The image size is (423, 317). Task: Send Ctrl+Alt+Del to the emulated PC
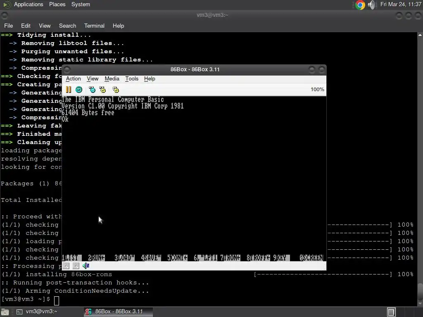[92, 90]
